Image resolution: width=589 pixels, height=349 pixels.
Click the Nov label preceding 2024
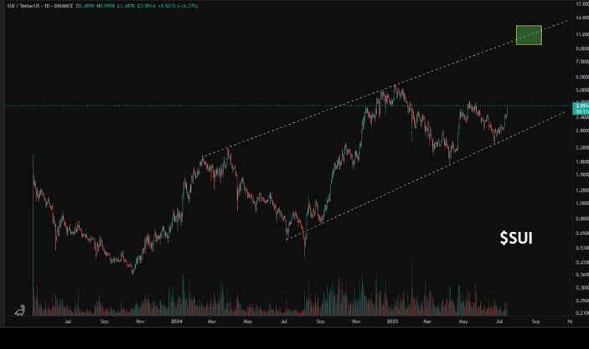click(x=140, y=321)
